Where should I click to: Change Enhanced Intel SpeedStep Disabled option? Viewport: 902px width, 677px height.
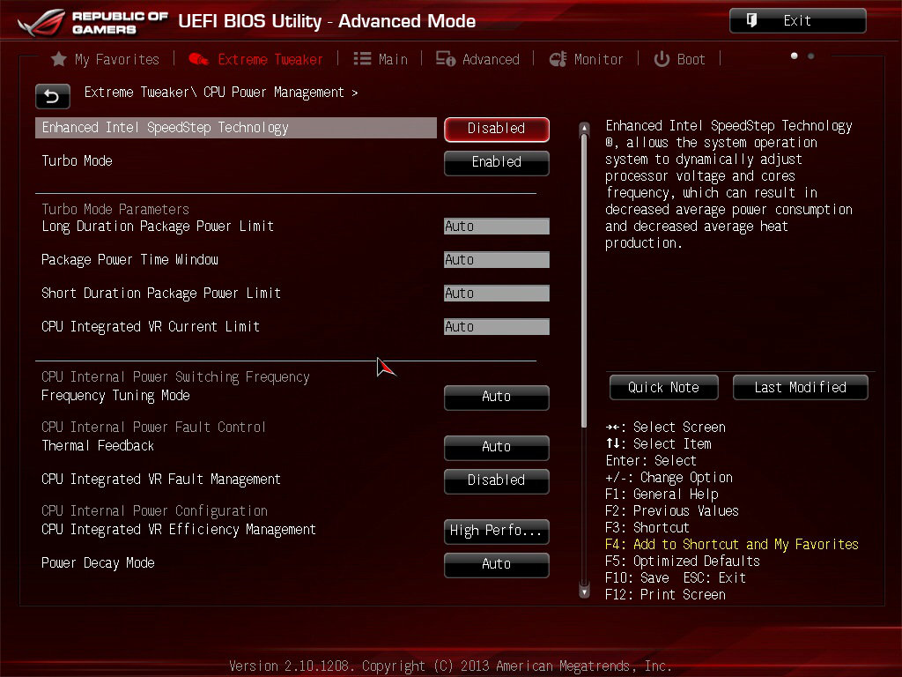point(497,129)
